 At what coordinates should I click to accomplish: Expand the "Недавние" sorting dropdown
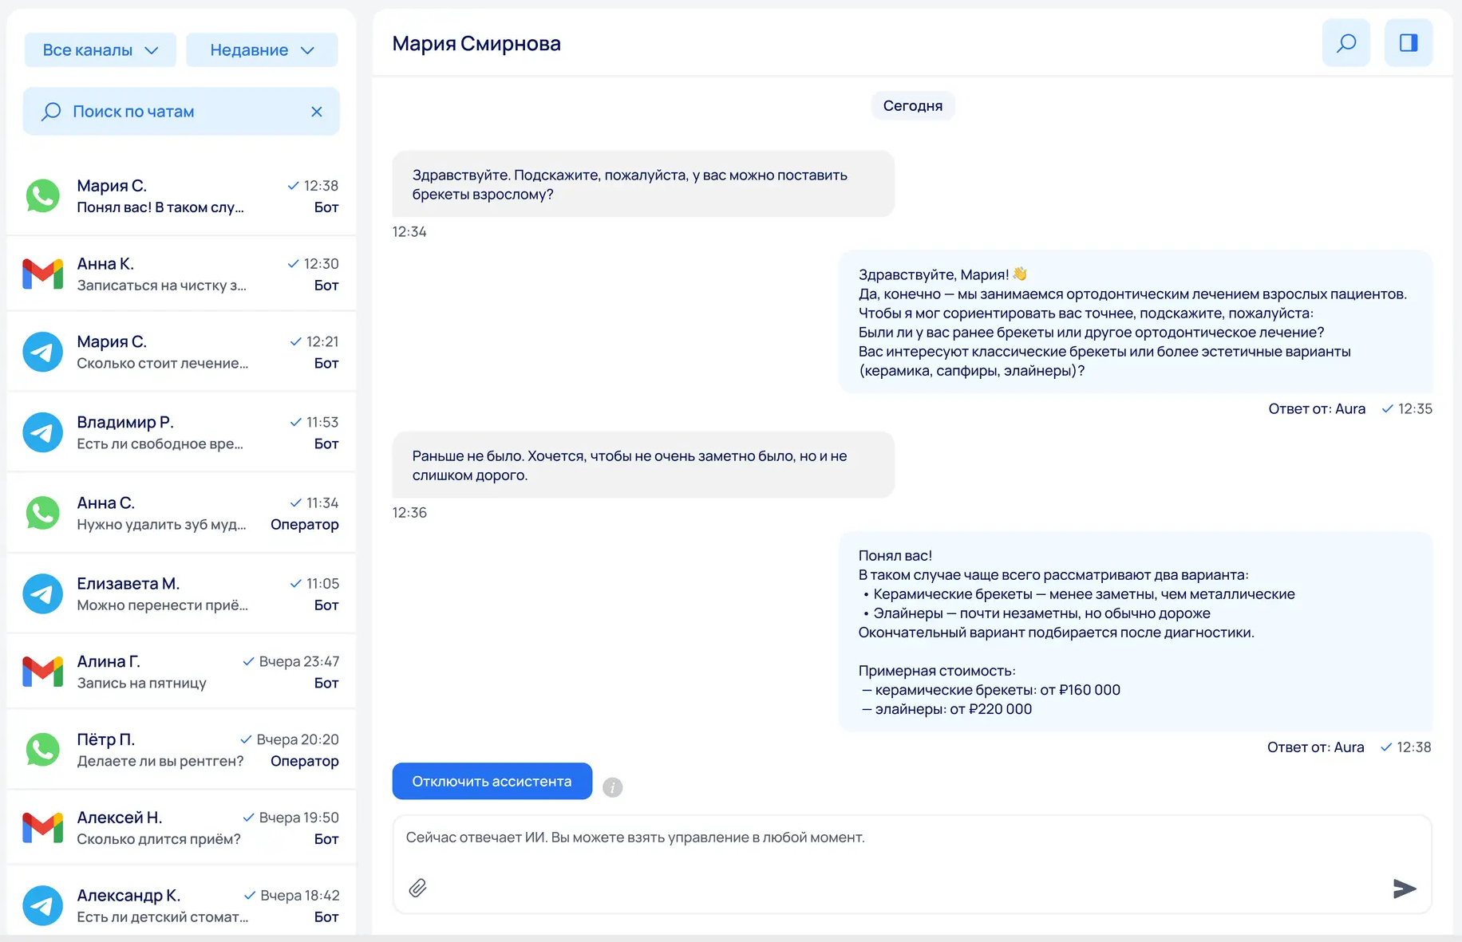coord(262,50)
